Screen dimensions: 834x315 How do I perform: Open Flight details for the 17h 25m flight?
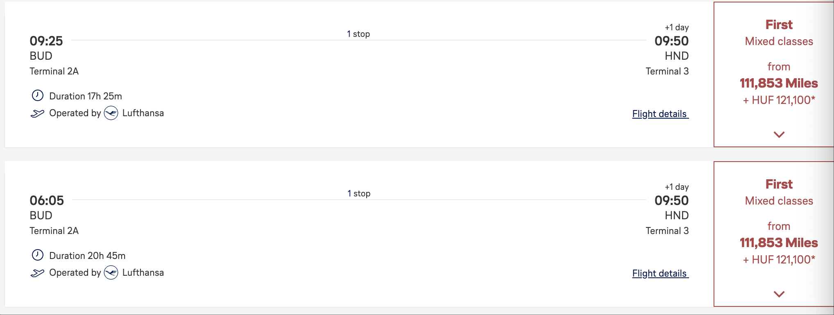(660, 114)
